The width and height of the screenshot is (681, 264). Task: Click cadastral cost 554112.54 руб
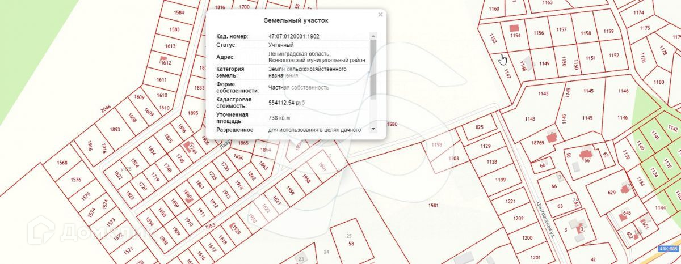287,103
